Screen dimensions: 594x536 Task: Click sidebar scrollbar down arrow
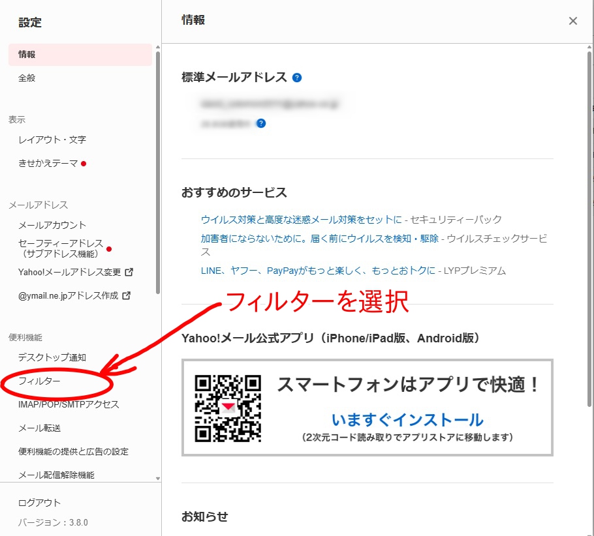tap(157, 478)
